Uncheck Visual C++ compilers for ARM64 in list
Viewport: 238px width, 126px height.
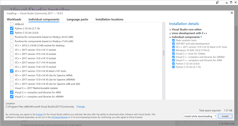[12, 97]
